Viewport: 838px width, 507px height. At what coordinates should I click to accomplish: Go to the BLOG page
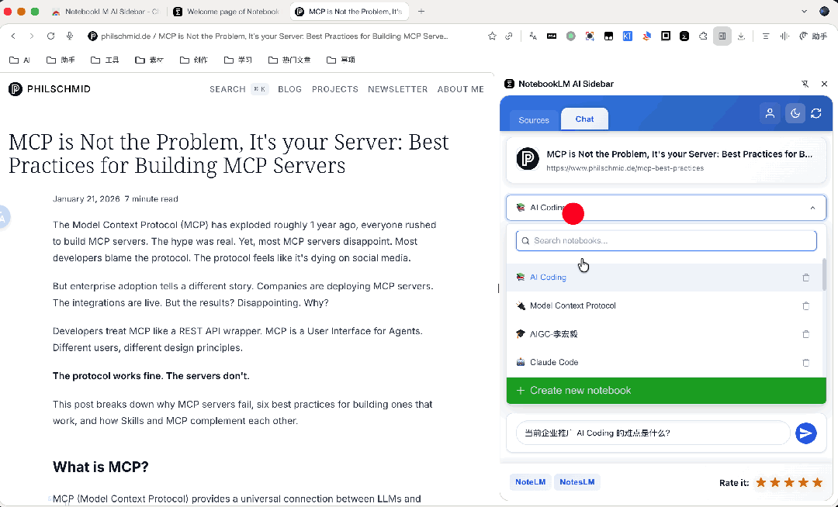pyautogui.click(x=289, y=89)
